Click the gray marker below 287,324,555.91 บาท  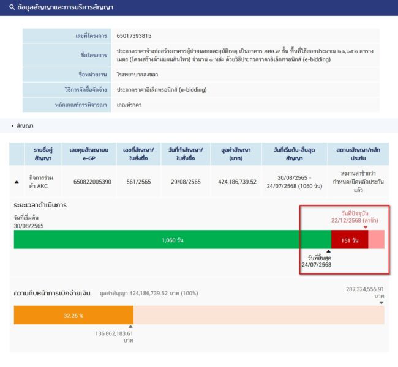[x=381, y=302]
